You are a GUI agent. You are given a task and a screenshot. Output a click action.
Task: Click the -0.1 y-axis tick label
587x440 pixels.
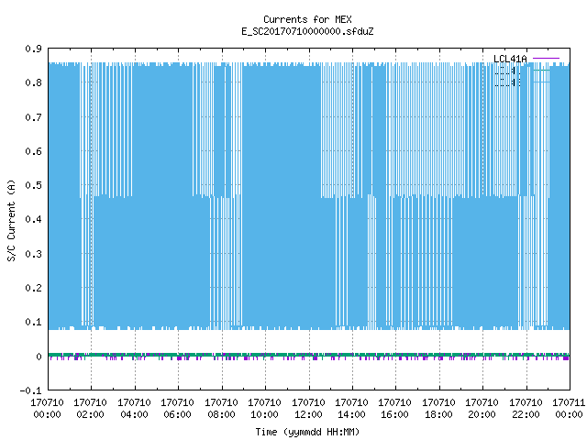coord(30,390)
